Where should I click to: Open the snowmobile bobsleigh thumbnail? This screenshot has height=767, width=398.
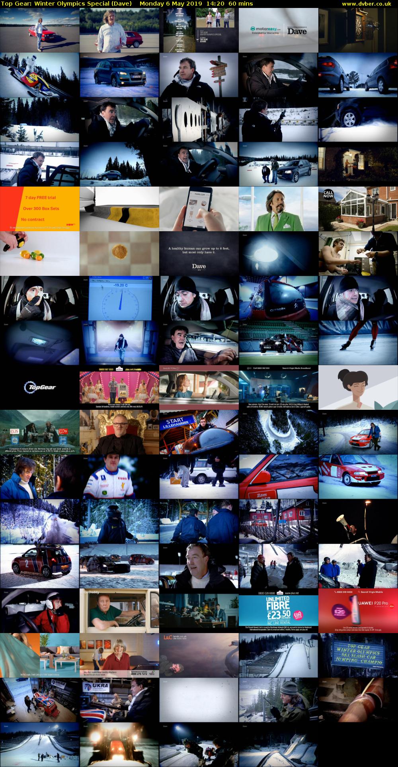[x=39, y=75]
